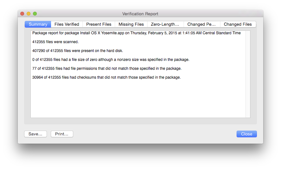View the Changed Pe… permissions tab
The image size is (281, 169).
click(x=202, y=24)
